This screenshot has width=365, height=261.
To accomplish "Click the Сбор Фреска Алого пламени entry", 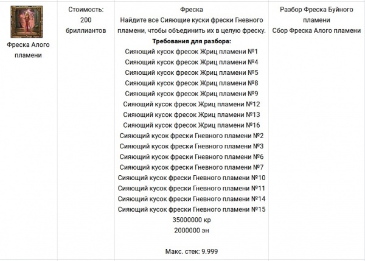I will [316, 30].
